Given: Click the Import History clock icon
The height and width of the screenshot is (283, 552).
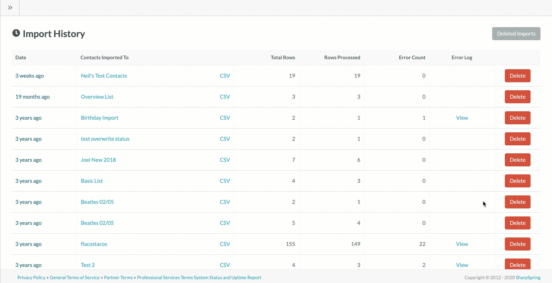Looking at the screenshot, I should 16,33.
